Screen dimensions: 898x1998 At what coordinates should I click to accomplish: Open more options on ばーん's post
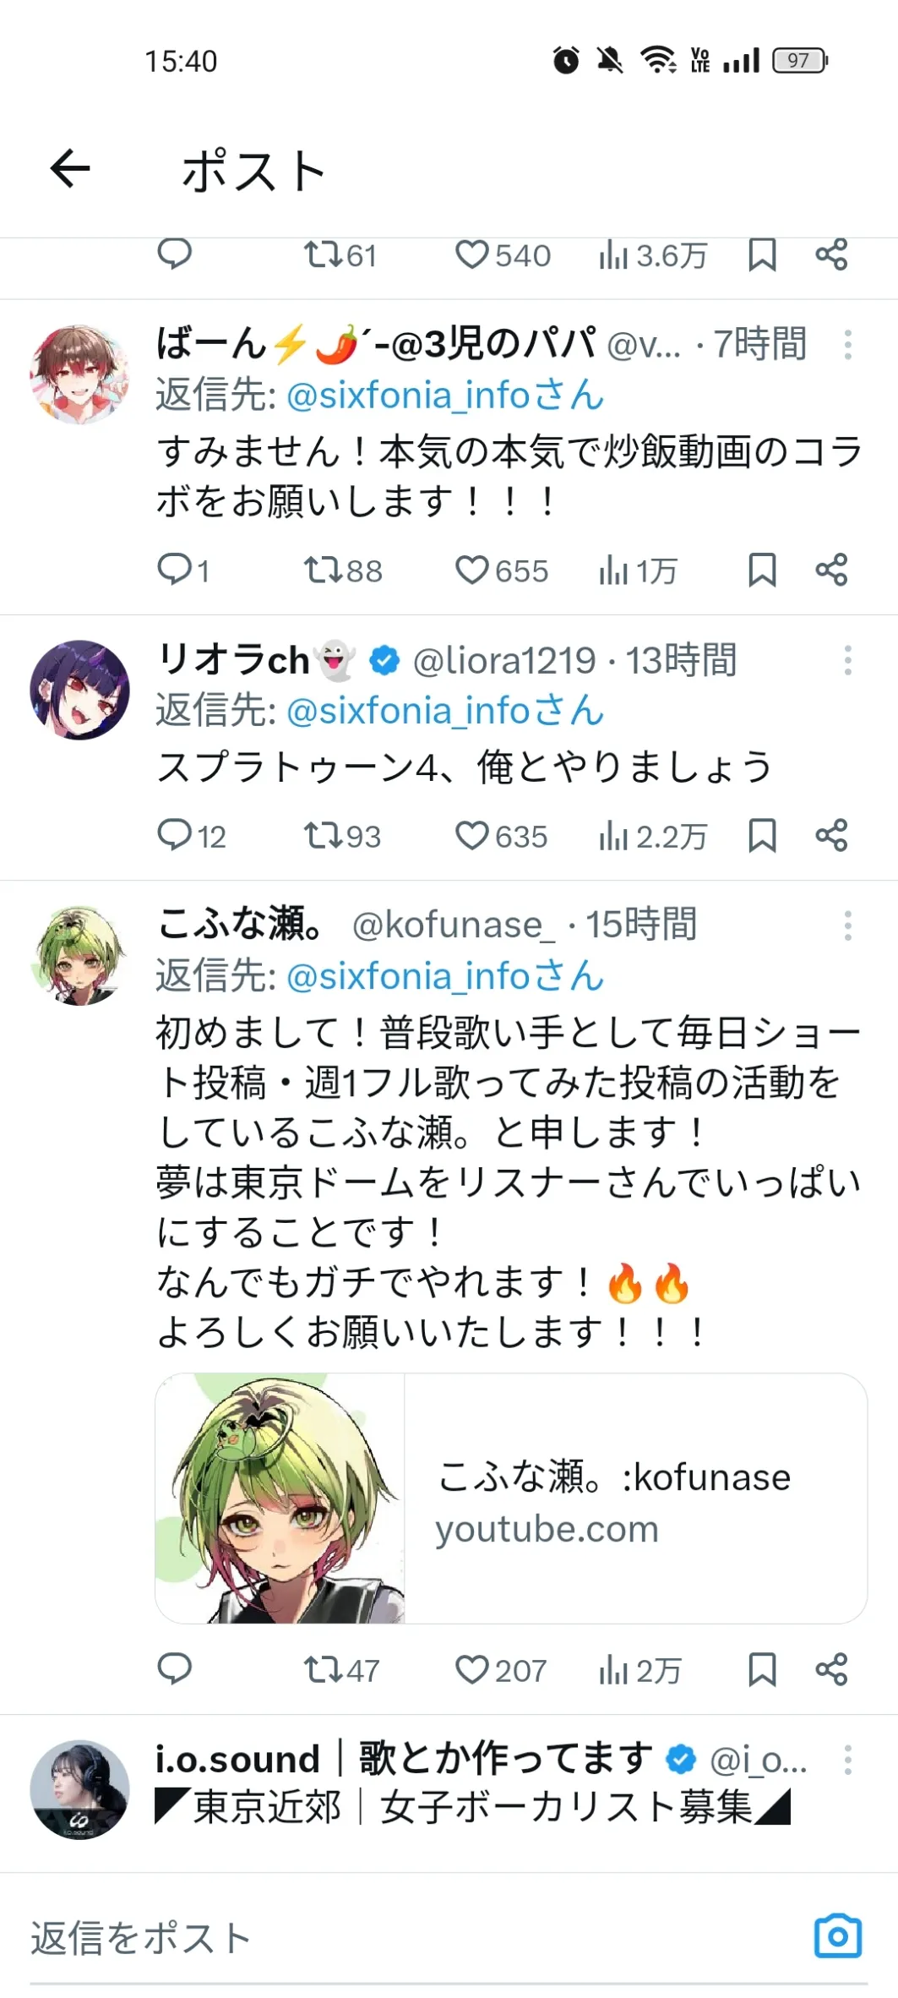point(847,345)
